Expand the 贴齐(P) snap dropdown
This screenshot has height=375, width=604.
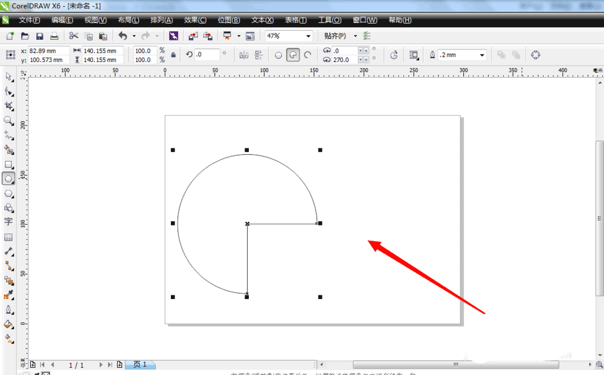(x=355, y=36)
